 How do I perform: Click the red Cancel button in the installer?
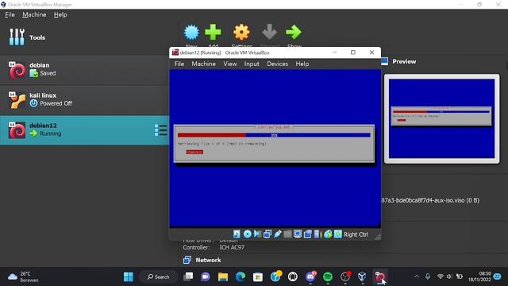(x=194, y=152)
